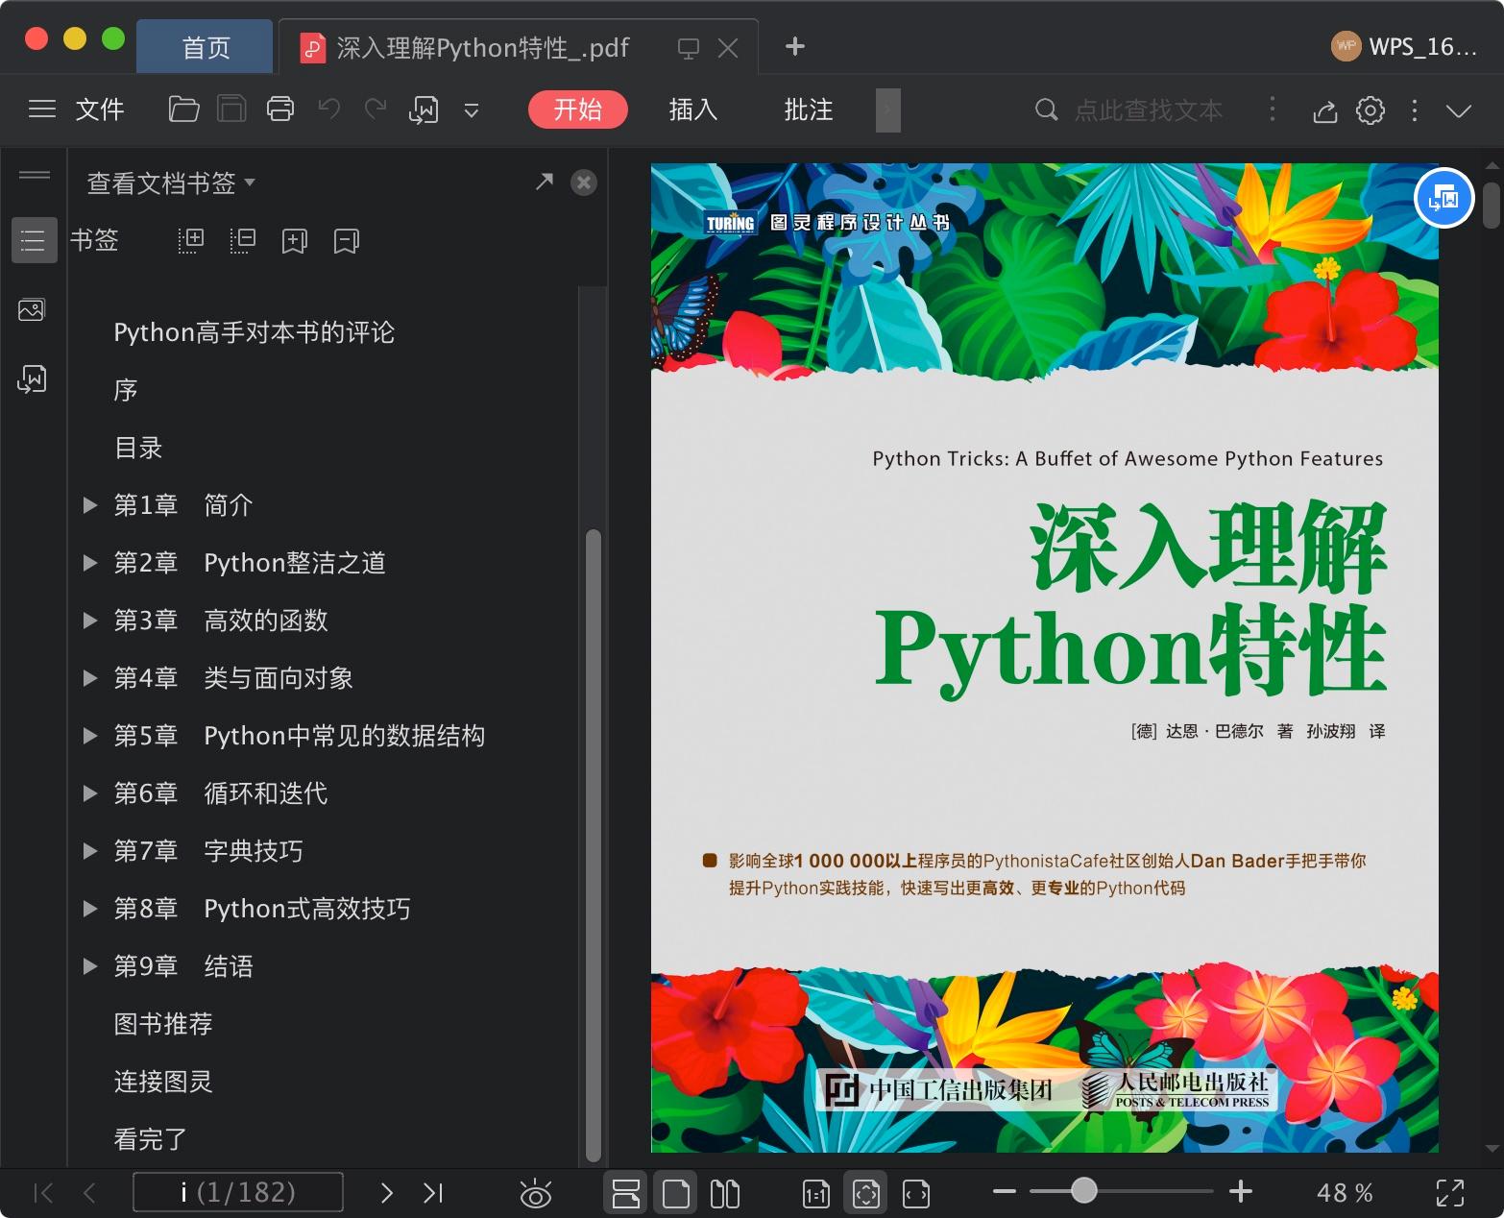This screenshot has width=1504, height=1218.
Task: Toggle eye protection mode icon
Action: [535, 1193]
